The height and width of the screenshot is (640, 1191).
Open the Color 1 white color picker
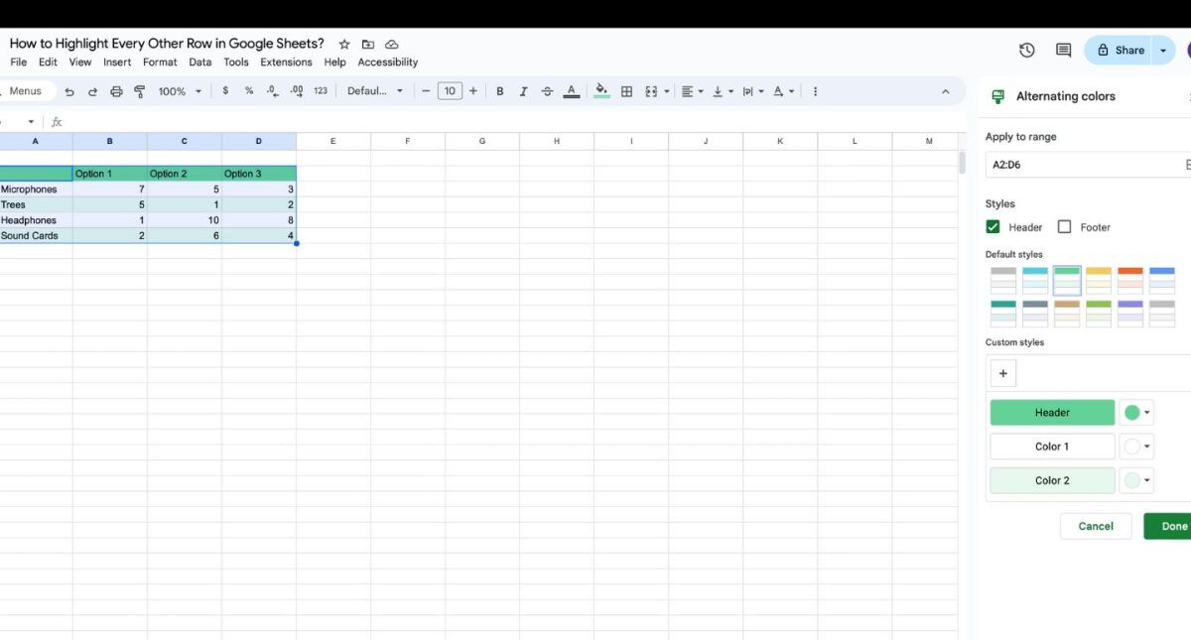click(1136, 447)
